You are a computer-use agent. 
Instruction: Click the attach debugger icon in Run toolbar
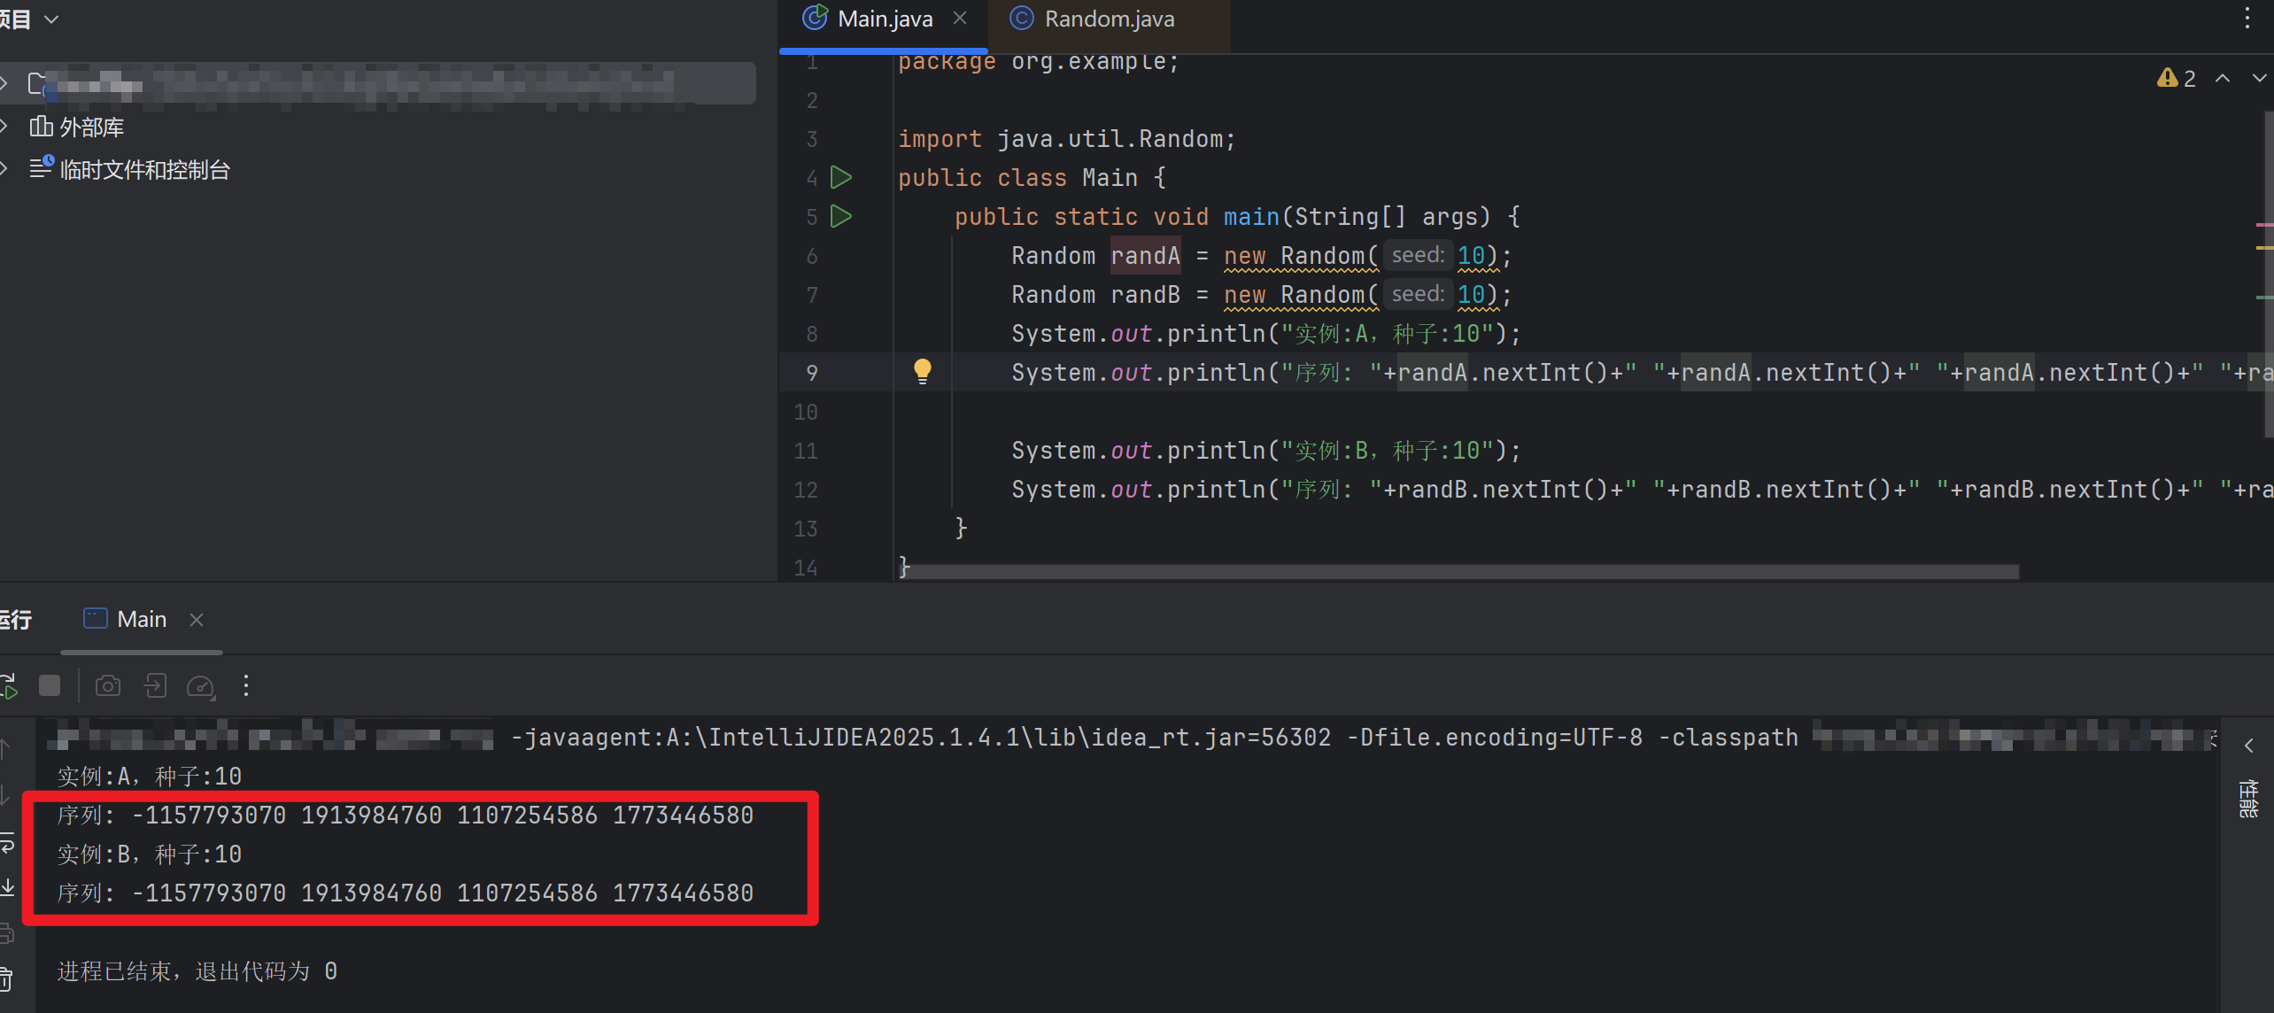(155, 685)
